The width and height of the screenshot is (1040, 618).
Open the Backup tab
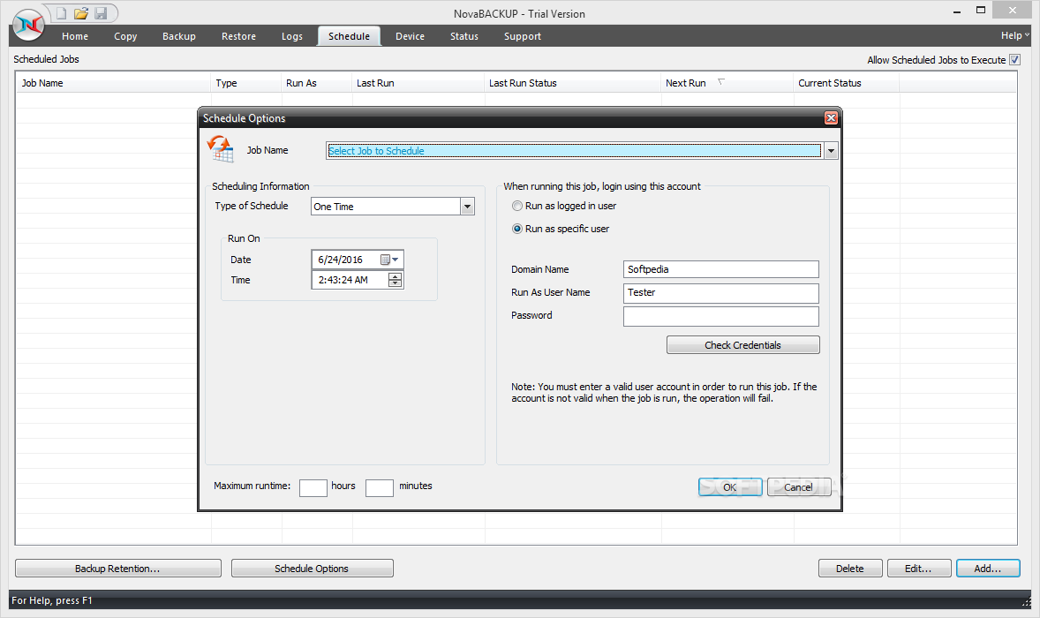click(179, 36)
